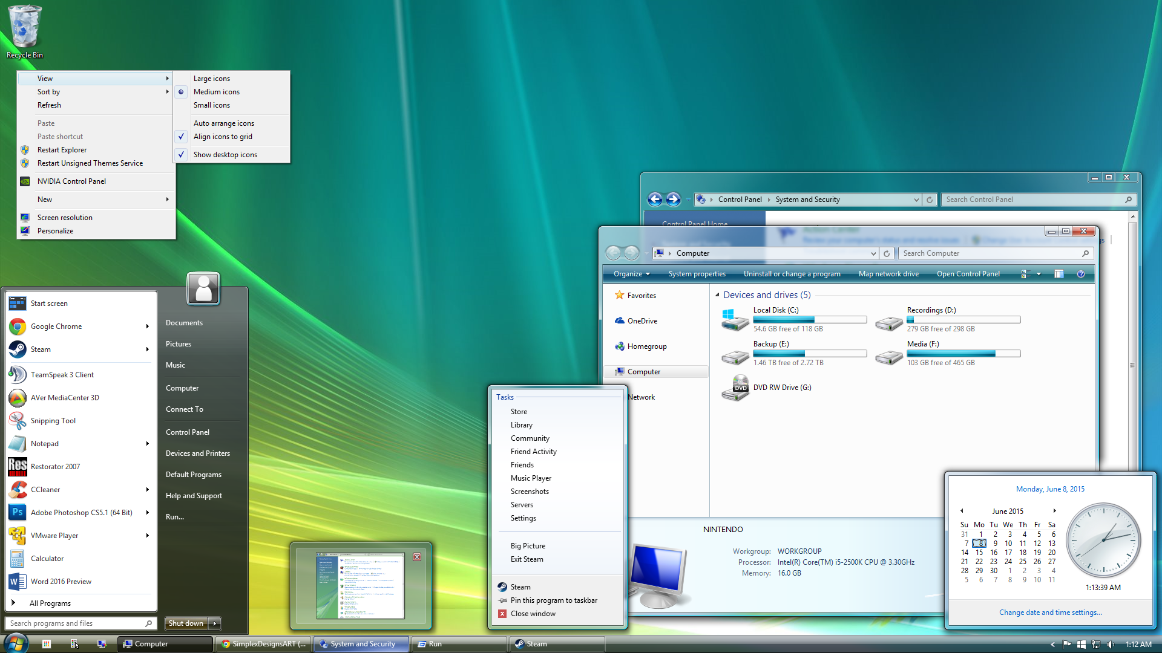Toggle Show desktop icons setting
1162x653 pixels.
click(x=225, y=154)
